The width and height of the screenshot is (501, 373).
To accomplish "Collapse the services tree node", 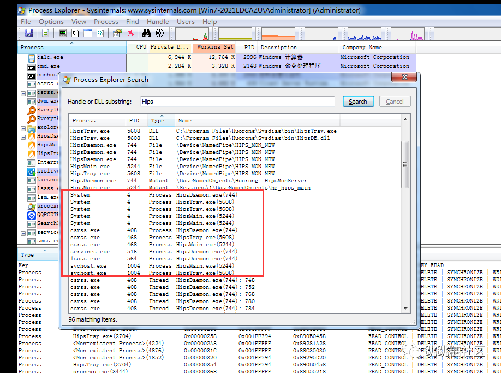I will point(23,233).
